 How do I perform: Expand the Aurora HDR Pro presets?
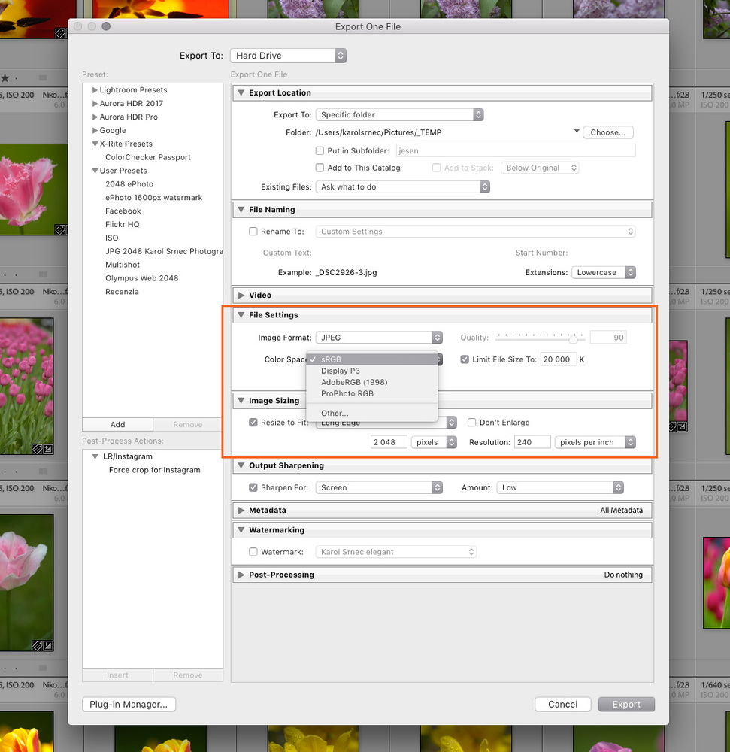[95, 117]
